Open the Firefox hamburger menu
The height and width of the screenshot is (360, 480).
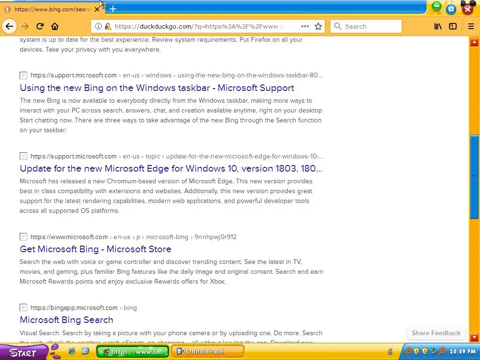pyautogui.click(x=471, y=26)
